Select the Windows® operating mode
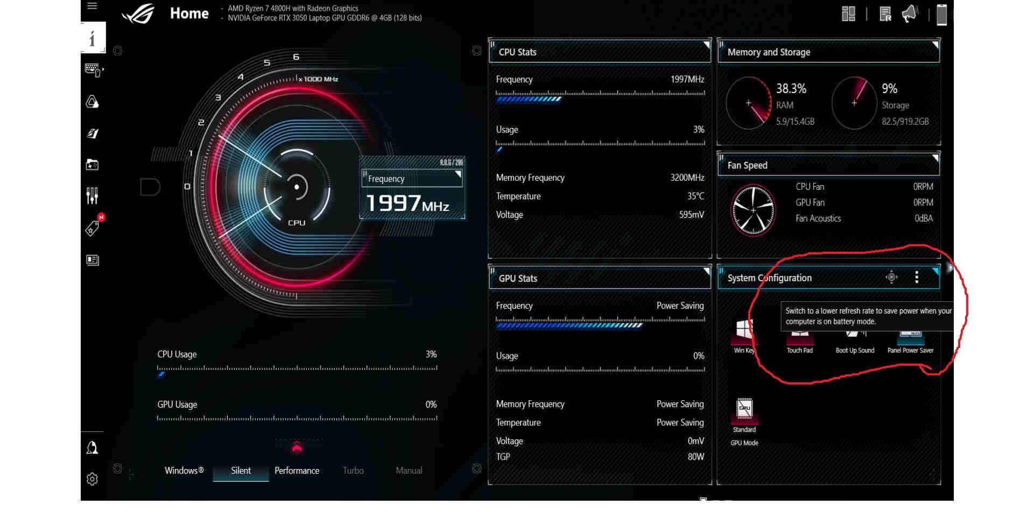Screen dimensions: 1027x512 tap(184, 471)
